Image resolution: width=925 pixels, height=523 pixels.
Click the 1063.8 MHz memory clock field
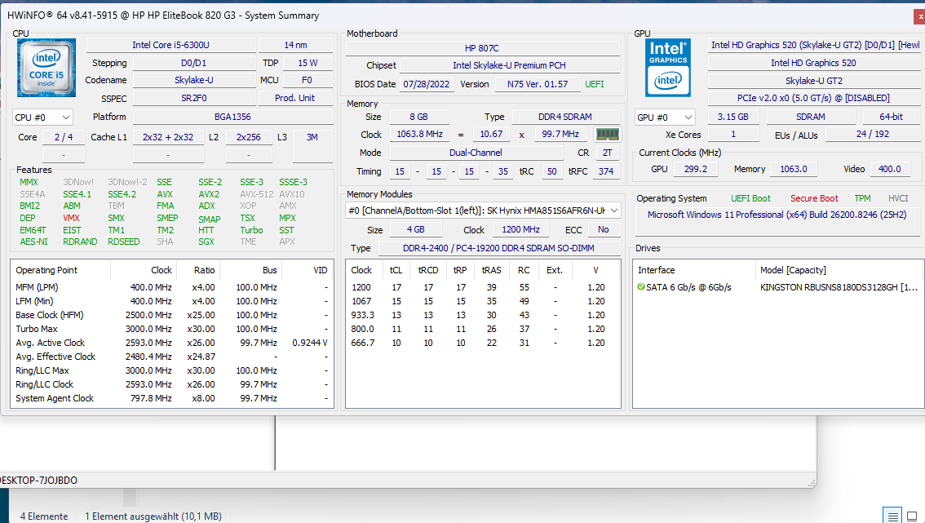pos(420,134)
